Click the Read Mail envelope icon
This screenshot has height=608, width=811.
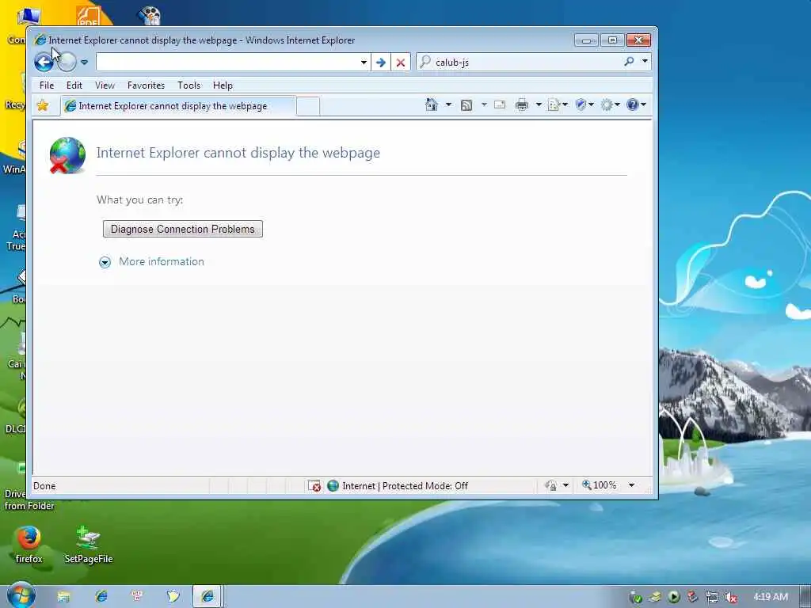pyautogui.click(x=500, y=105)
